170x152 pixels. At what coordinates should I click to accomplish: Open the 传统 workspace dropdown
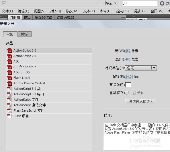110,3
